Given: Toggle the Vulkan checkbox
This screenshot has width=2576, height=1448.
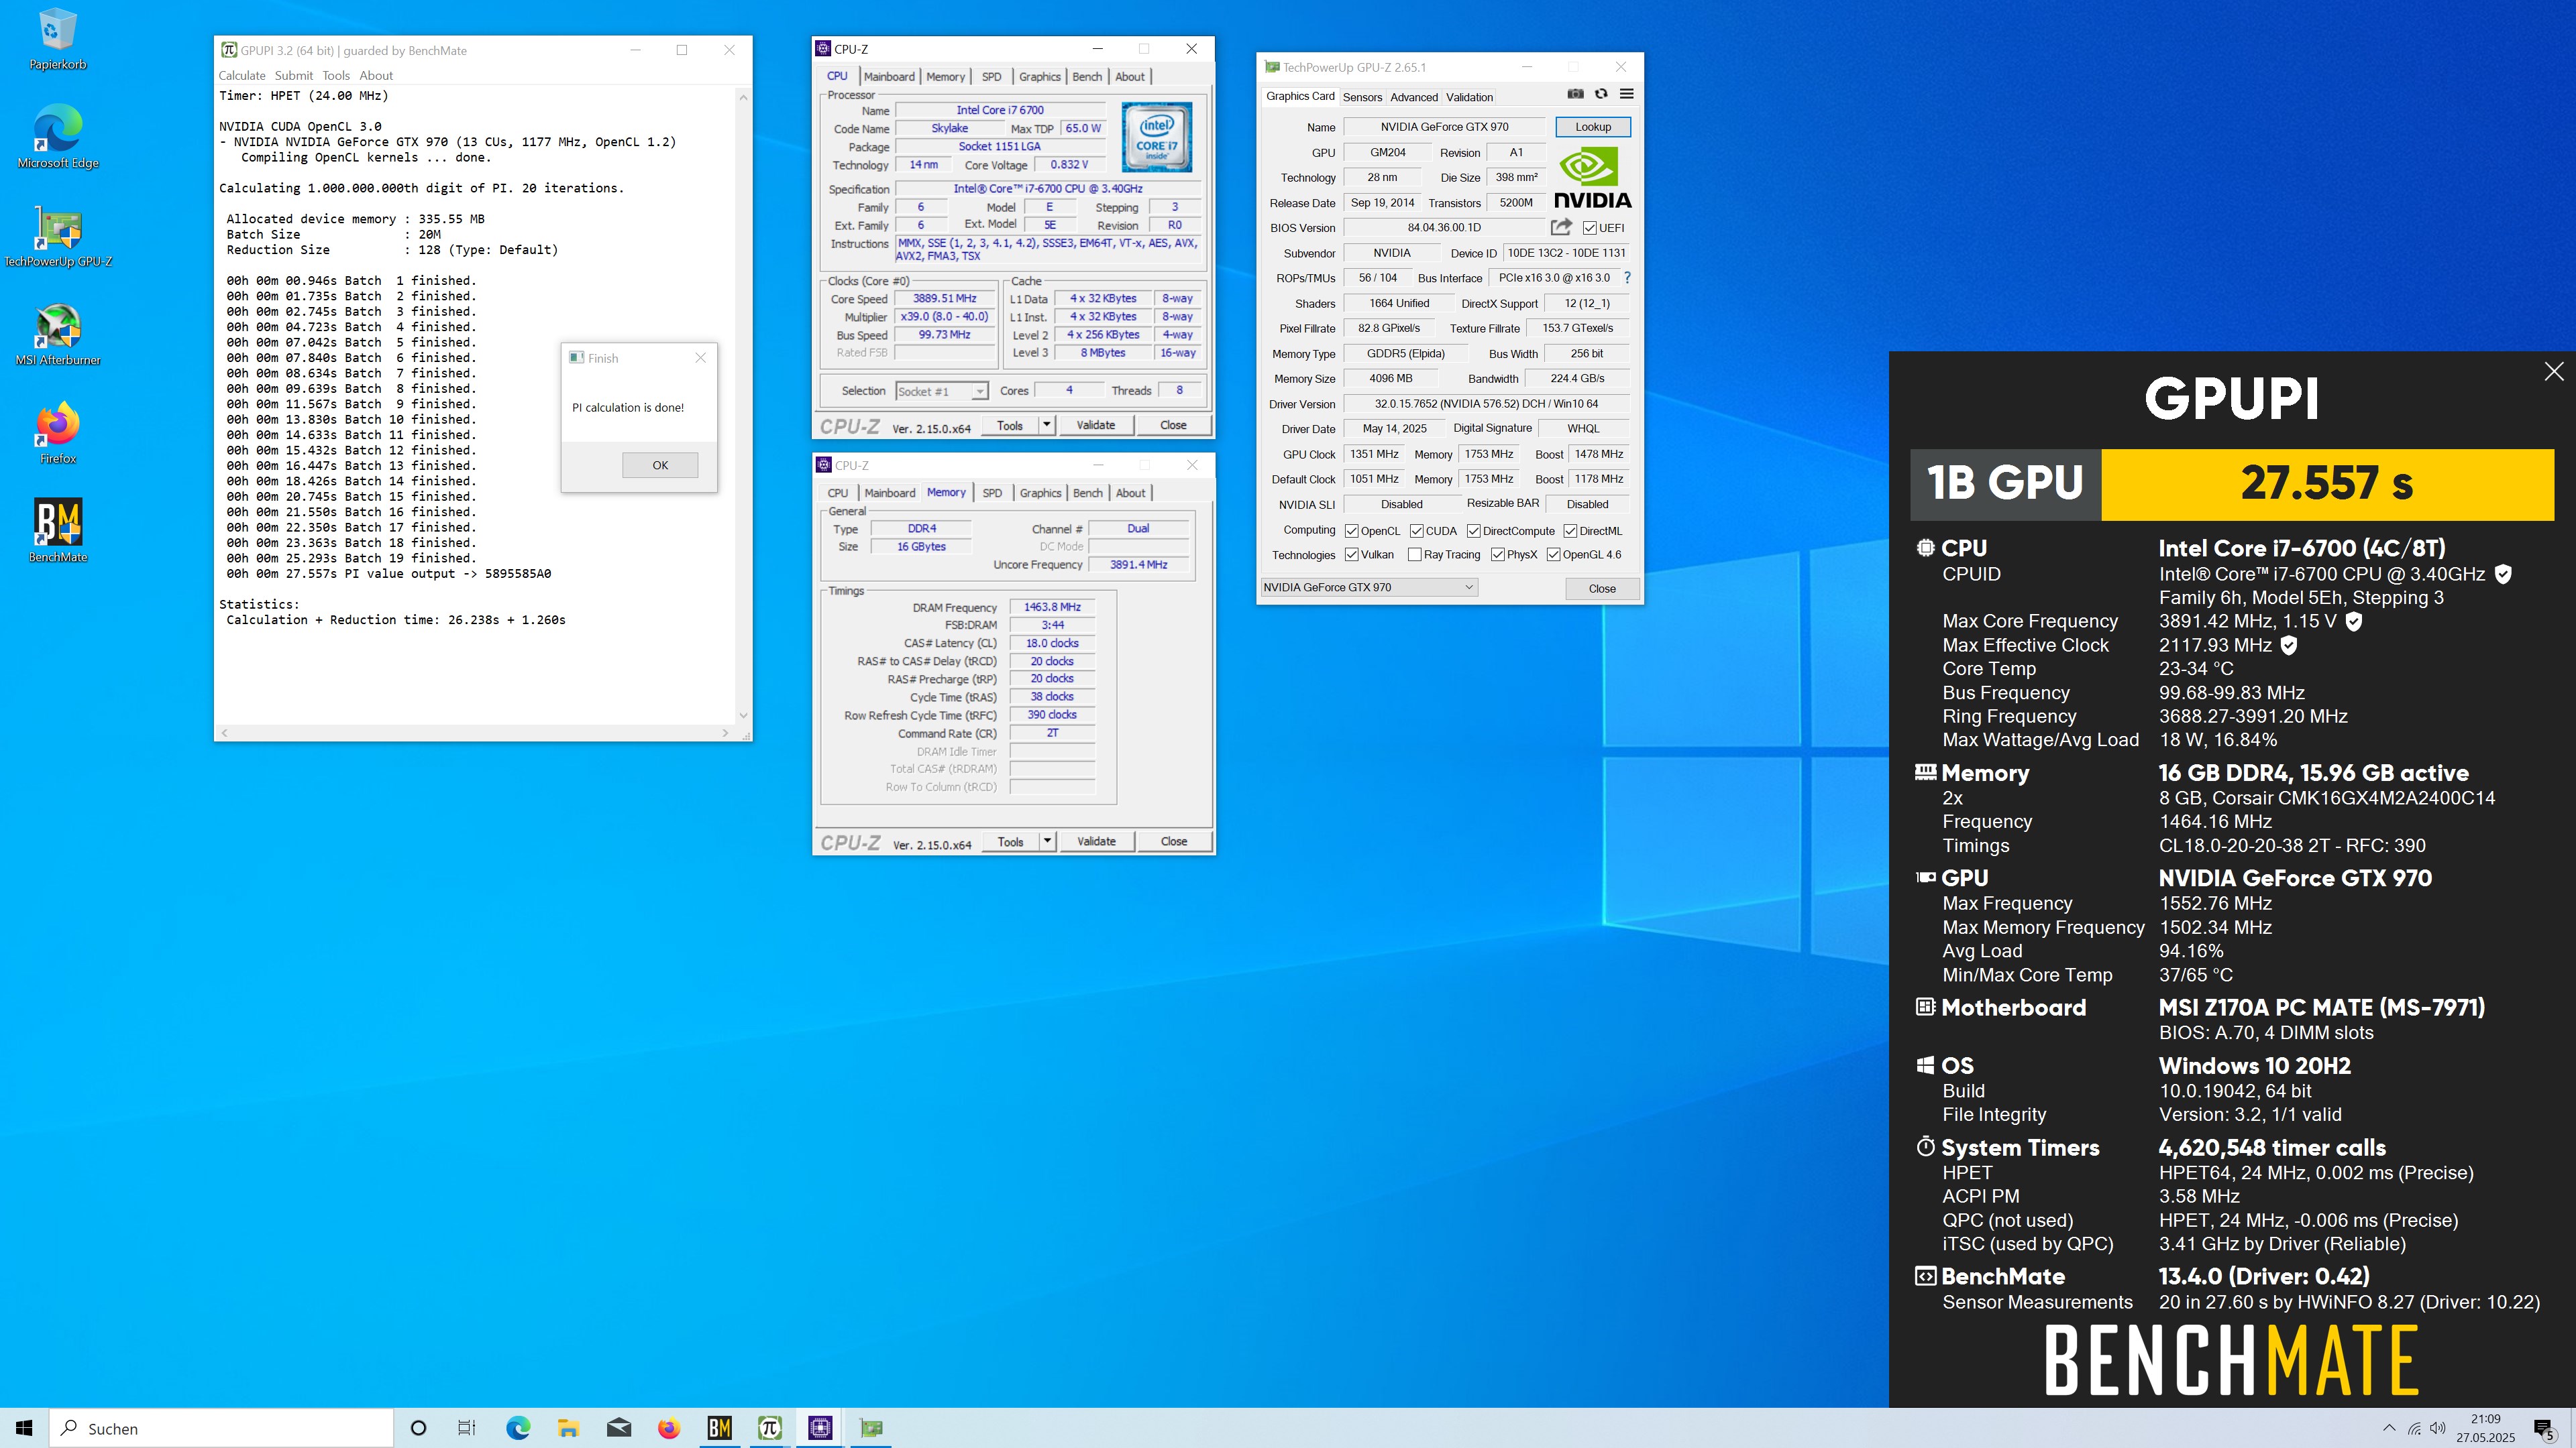Looking at the screenshot, I should (1352, 554).
